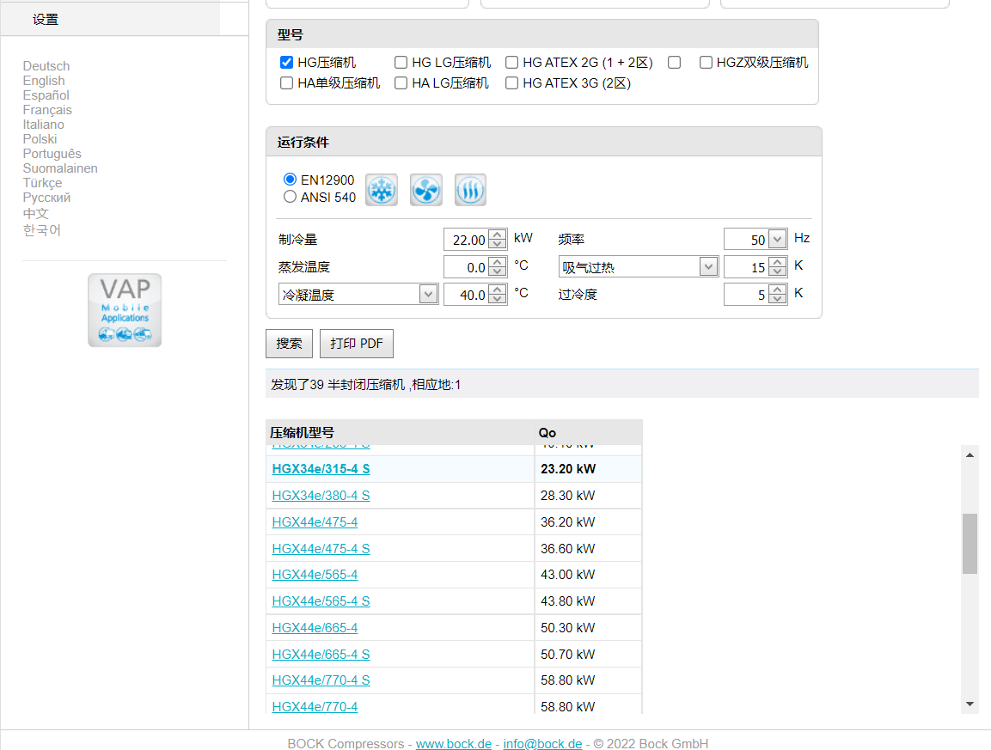
Task: Increase 制冷量 value with up arrow
Action: point(498,235)
